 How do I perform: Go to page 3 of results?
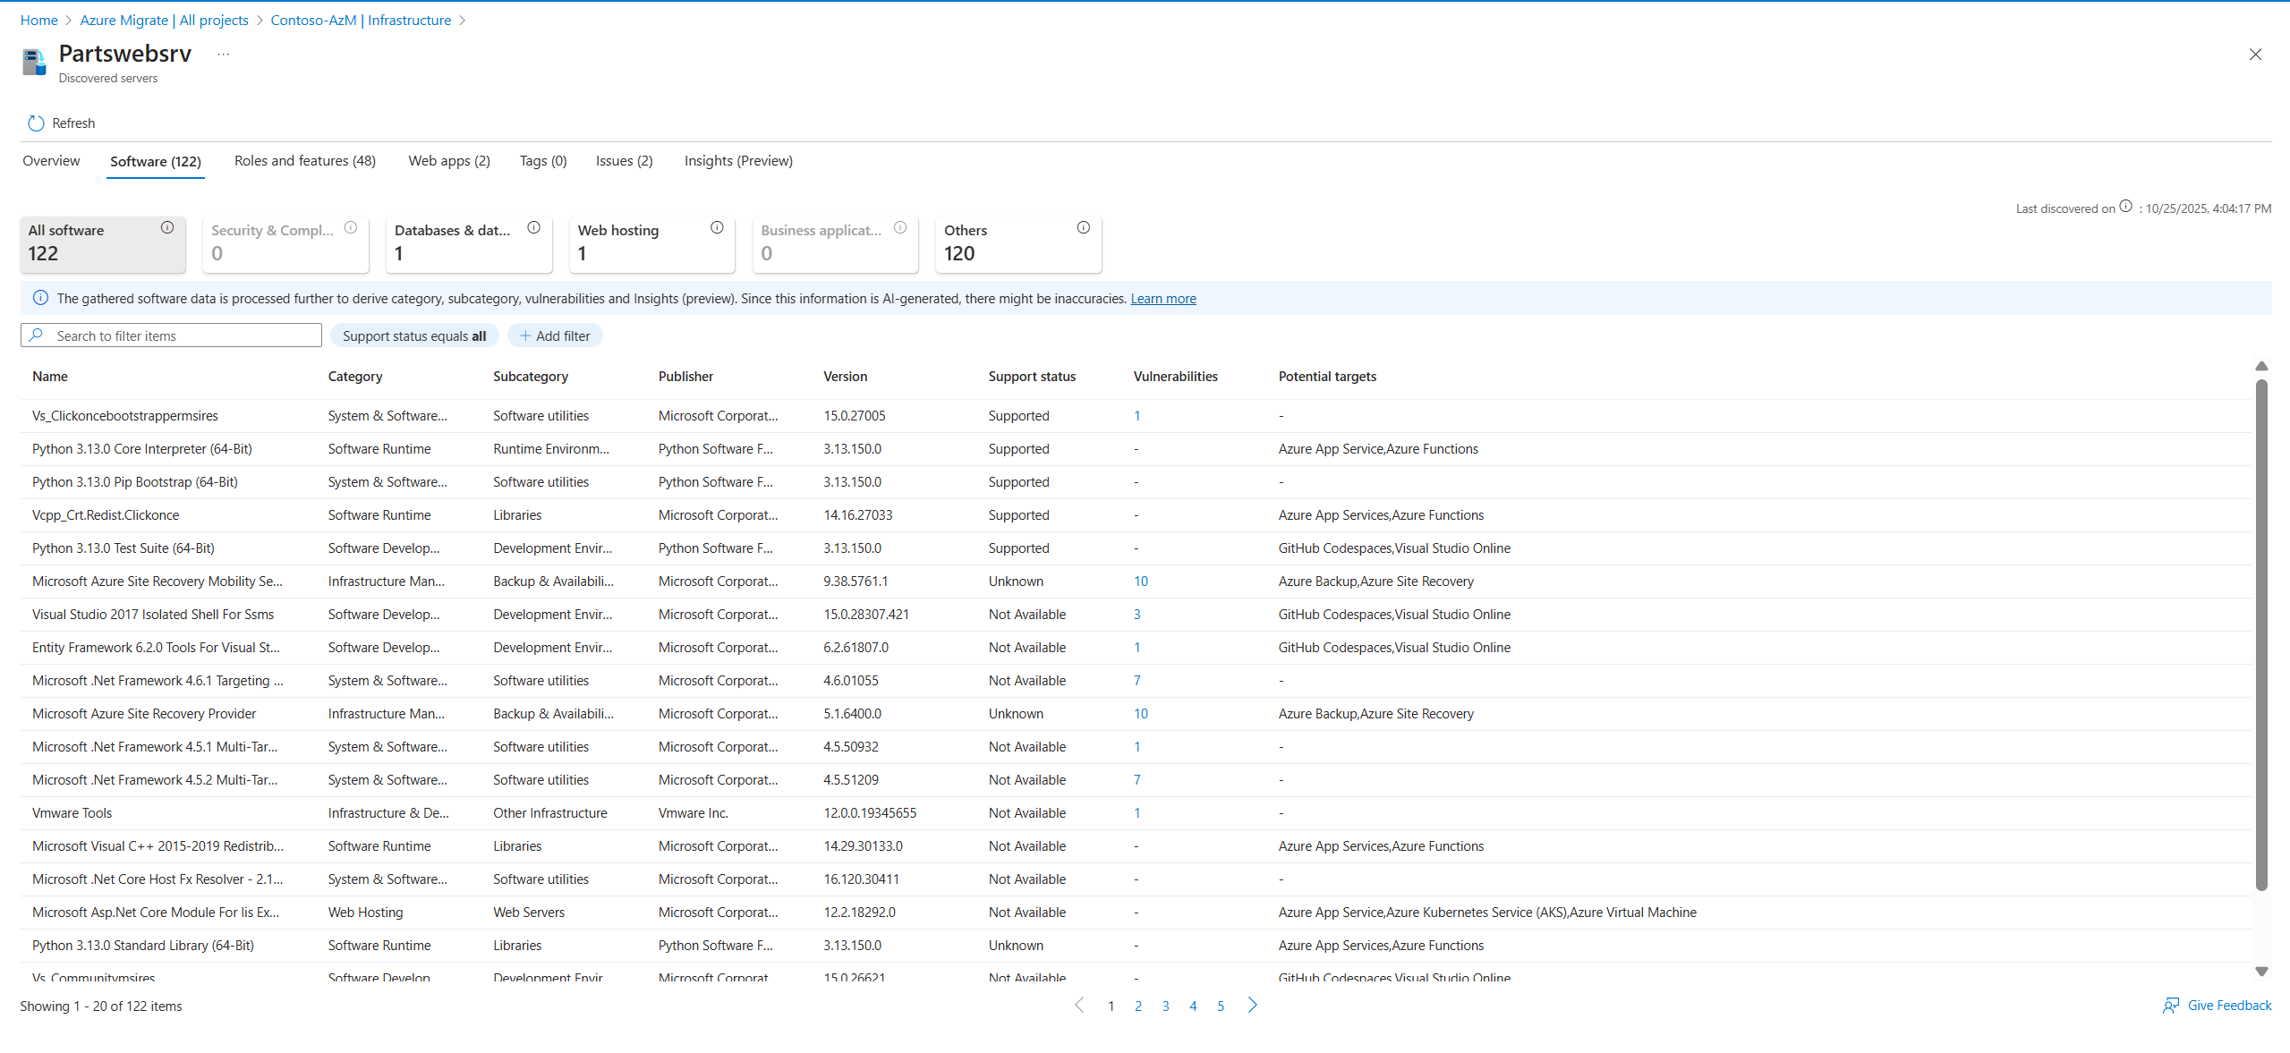1165,1006
